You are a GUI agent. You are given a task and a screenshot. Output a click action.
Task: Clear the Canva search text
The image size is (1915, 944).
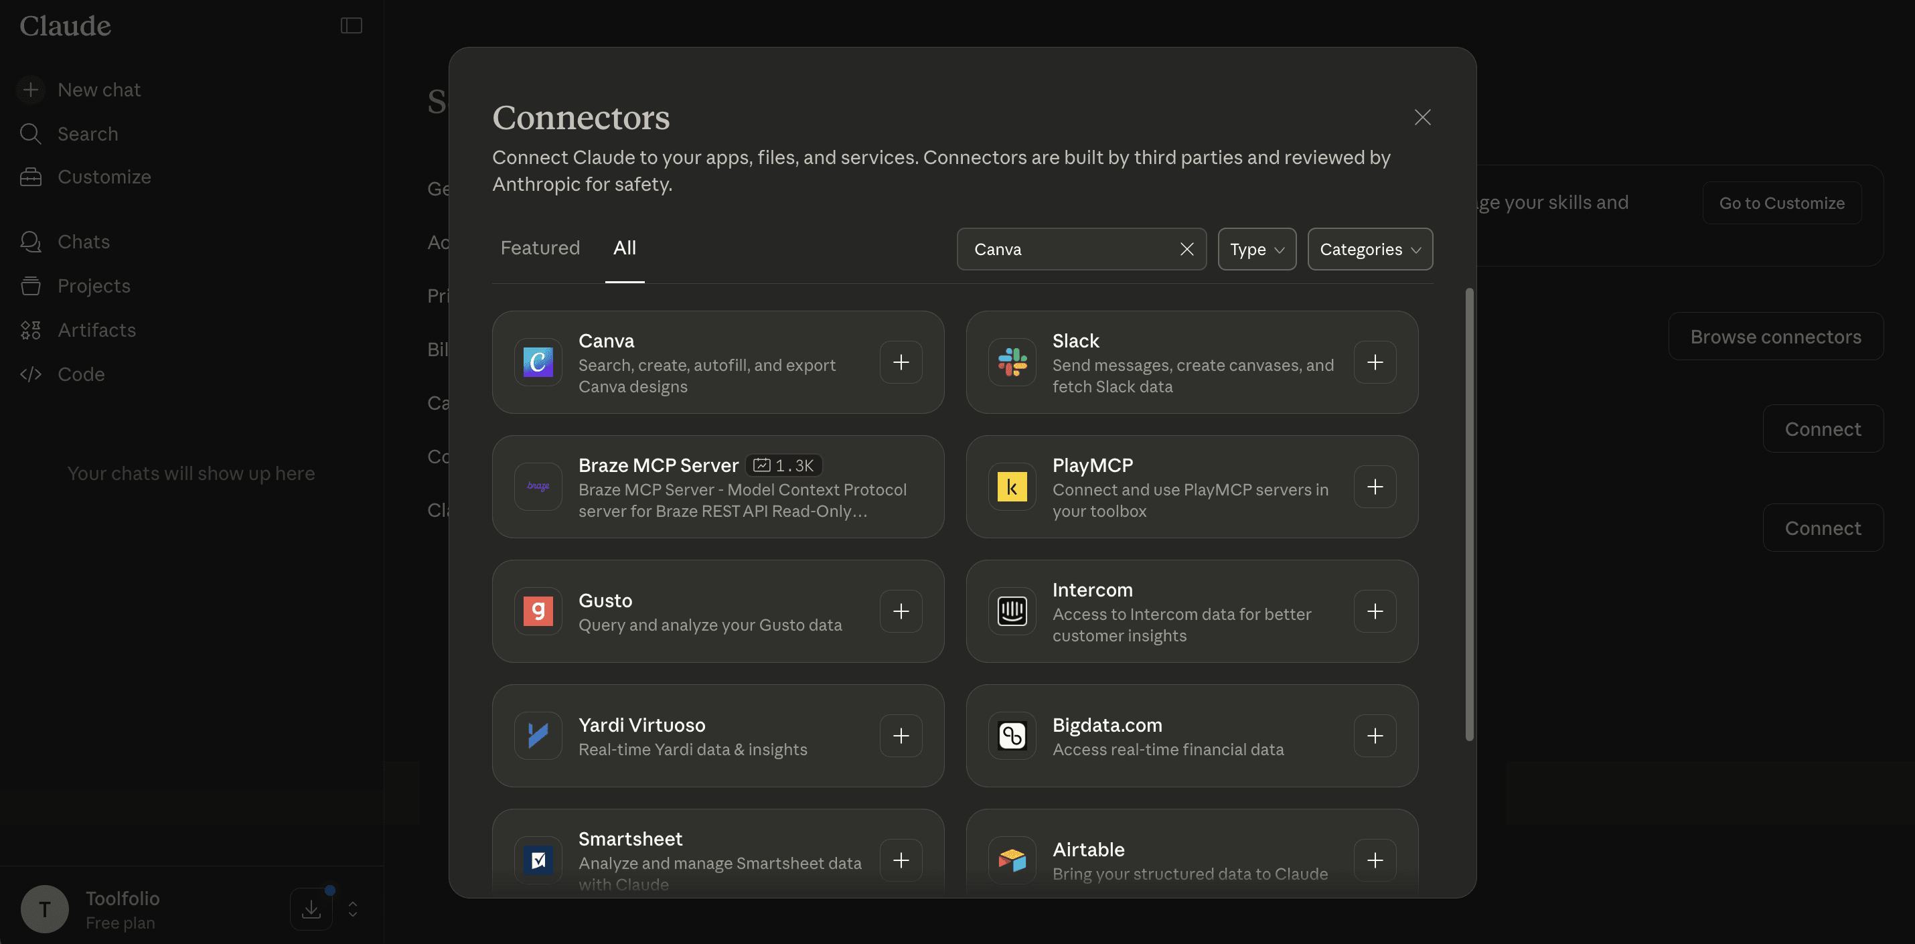(1186, 249)
